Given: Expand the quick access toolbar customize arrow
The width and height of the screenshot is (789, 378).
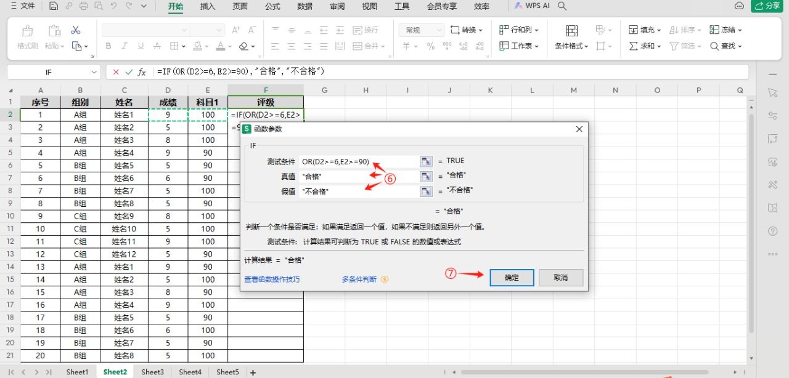Looking at the screenshot, I should [x=144, y=6].
